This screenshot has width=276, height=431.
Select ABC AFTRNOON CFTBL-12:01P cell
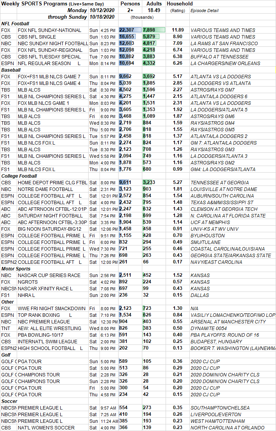[x=52, y=209]
